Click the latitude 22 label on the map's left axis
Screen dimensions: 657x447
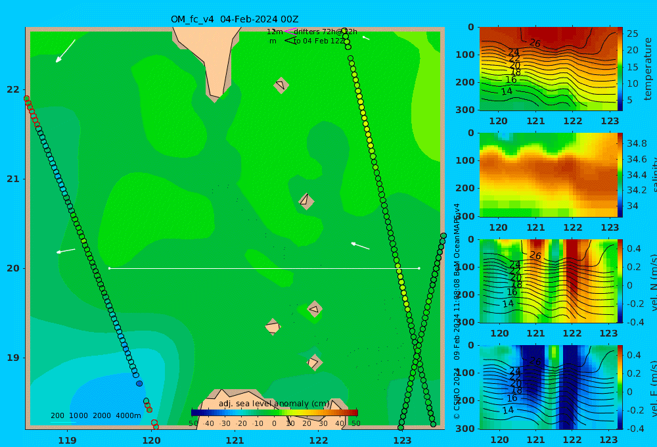[13, 90]
